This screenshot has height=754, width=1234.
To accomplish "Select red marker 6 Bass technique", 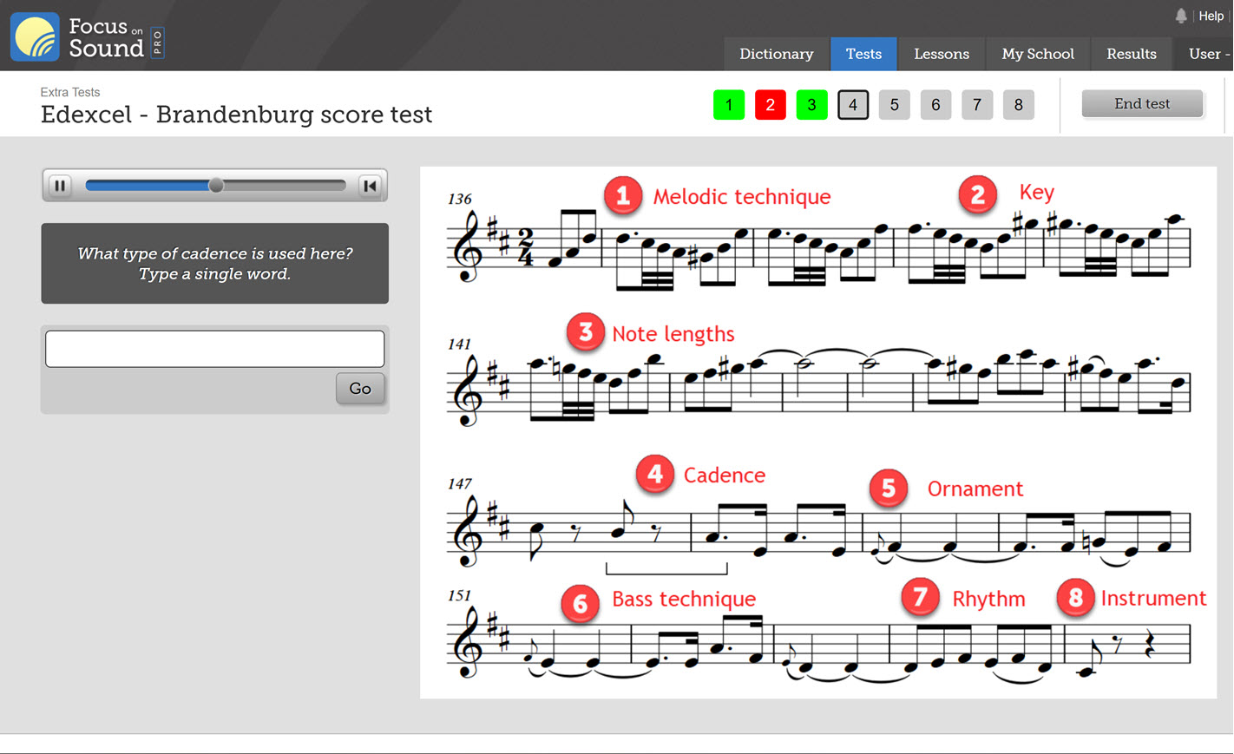I will 581,603.
